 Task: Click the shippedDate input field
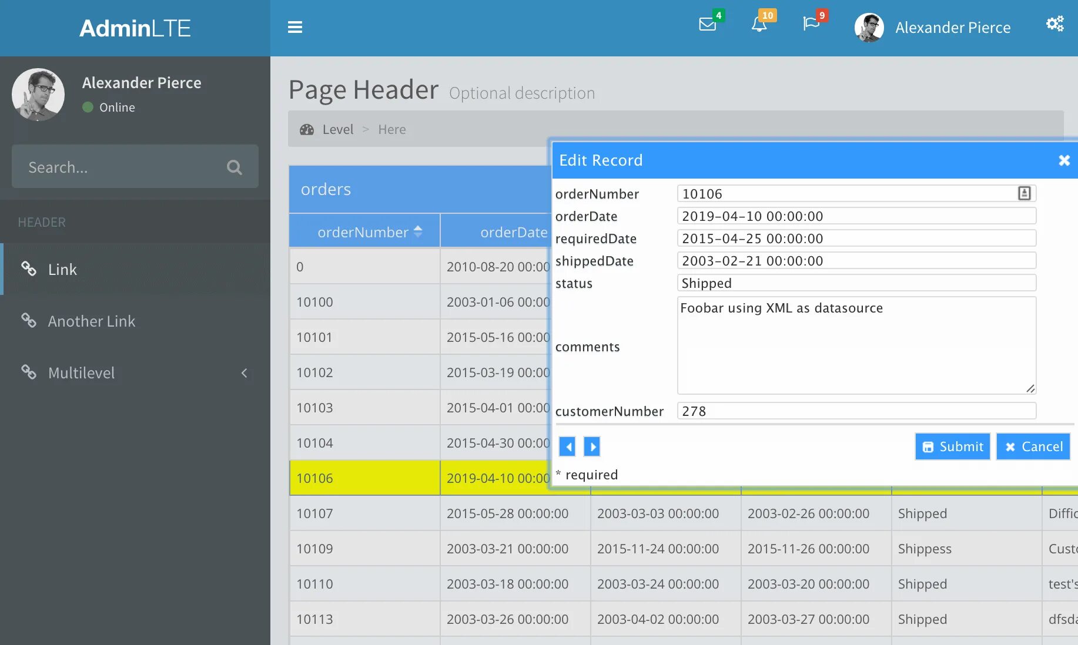(856, 260)
